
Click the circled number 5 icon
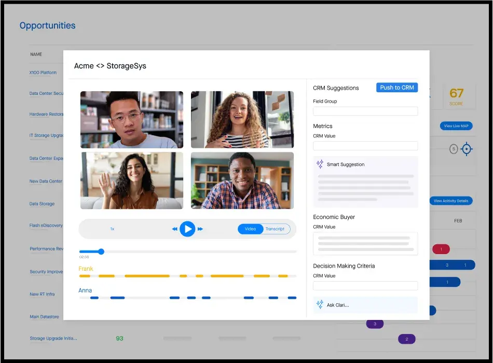pos(454,149)
